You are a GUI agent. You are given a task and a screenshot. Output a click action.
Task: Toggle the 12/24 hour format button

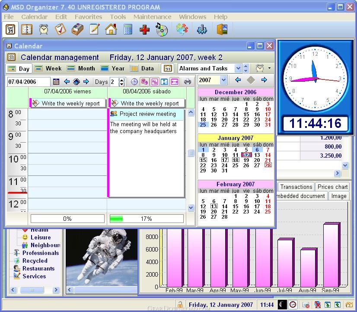click(145, 82)
